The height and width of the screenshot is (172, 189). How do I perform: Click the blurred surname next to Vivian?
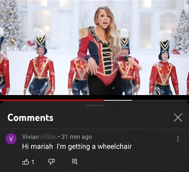[48, 137]
